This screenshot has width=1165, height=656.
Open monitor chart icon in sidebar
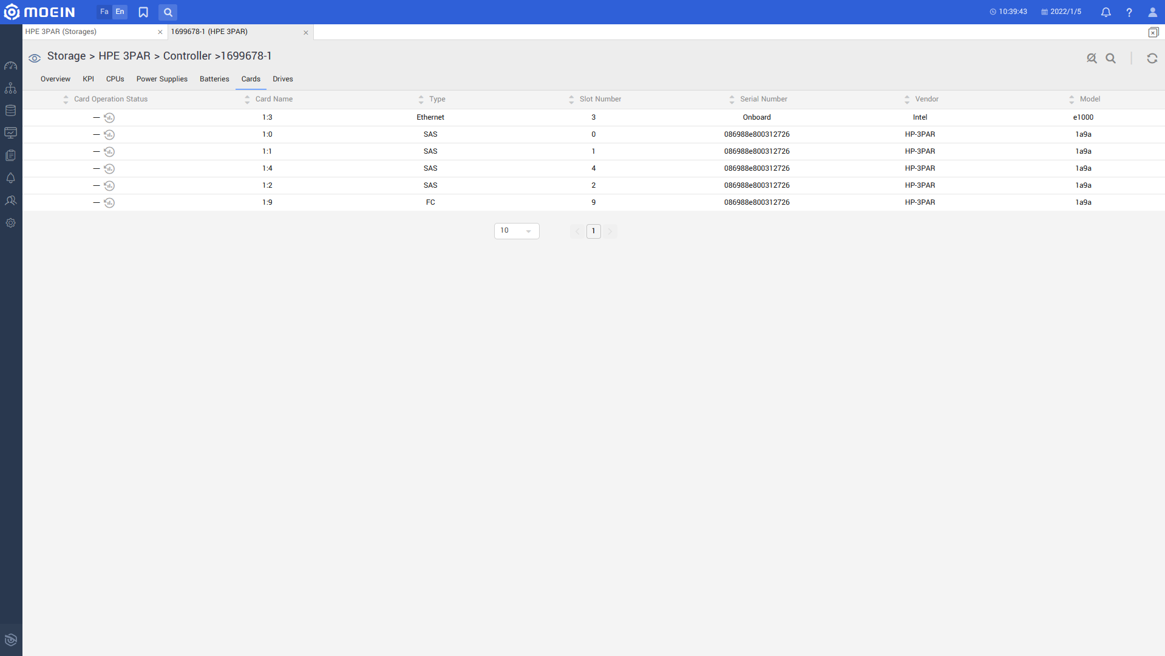(x=11, y=133)
